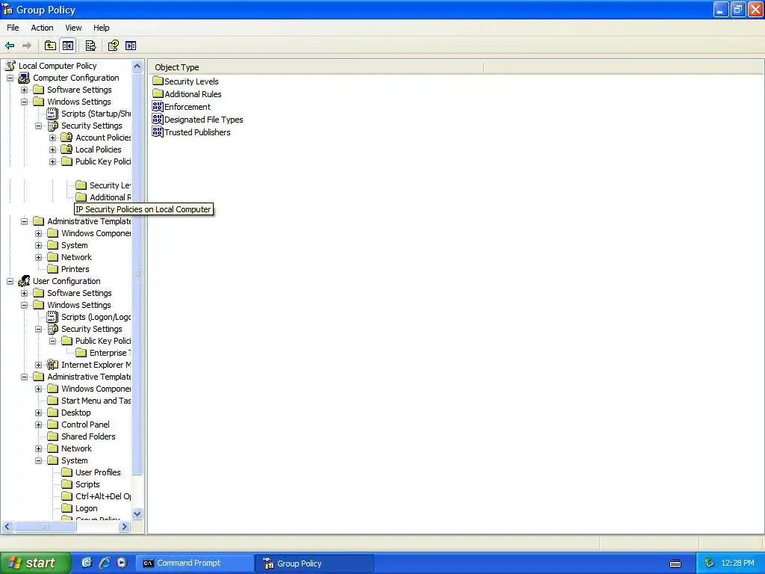Open Designated File Types in the right pane
The image size is (765, 574).
tap(197, 120)
